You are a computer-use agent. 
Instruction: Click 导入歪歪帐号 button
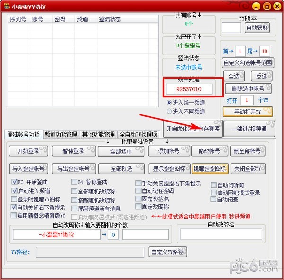coord(28,169)
